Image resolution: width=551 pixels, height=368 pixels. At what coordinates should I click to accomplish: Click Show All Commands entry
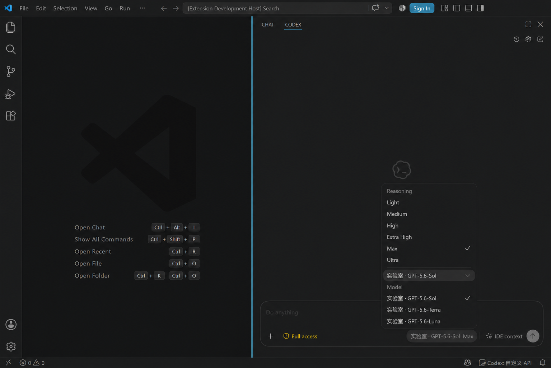(x=137, y=239)
